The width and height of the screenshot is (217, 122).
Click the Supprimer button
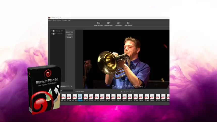(x=69, y=35)
